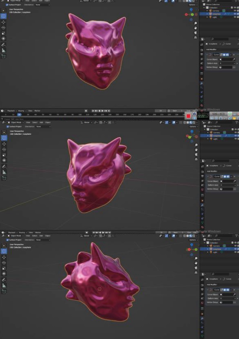Open Add menu in middle viewport header
This screenshot has width=239, height=339.
click(x=41, y=122)
